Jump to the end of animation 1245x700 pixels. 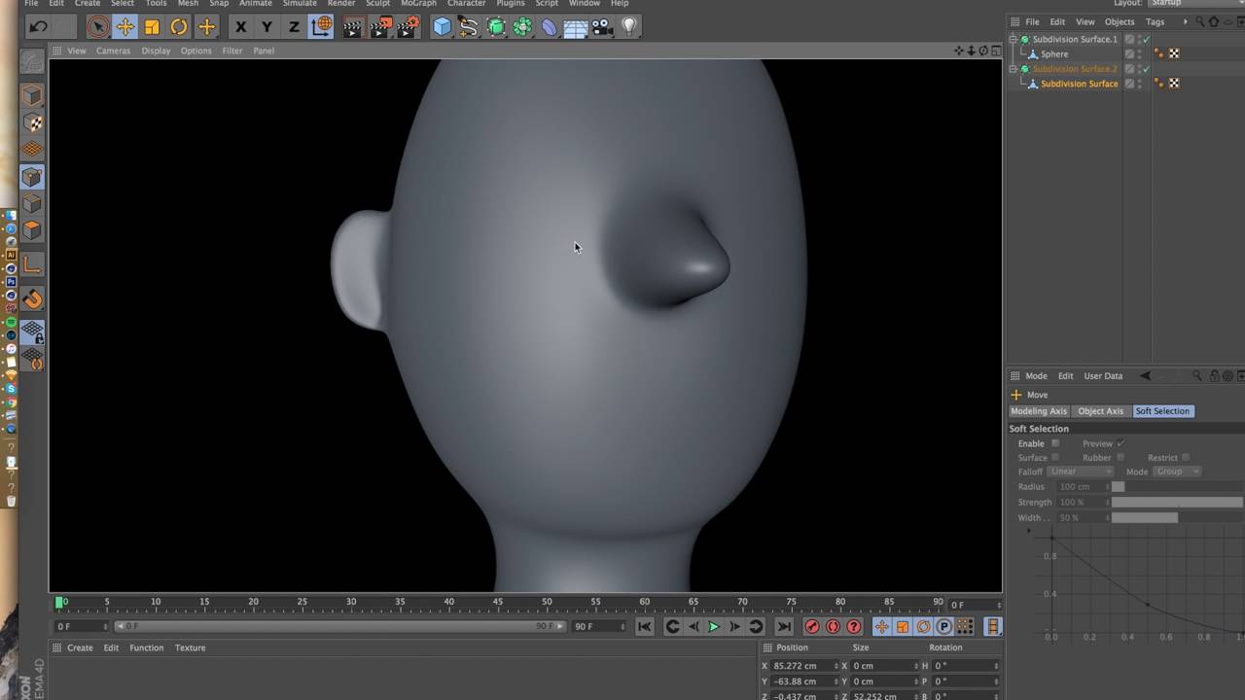click(x=783, y=627)
